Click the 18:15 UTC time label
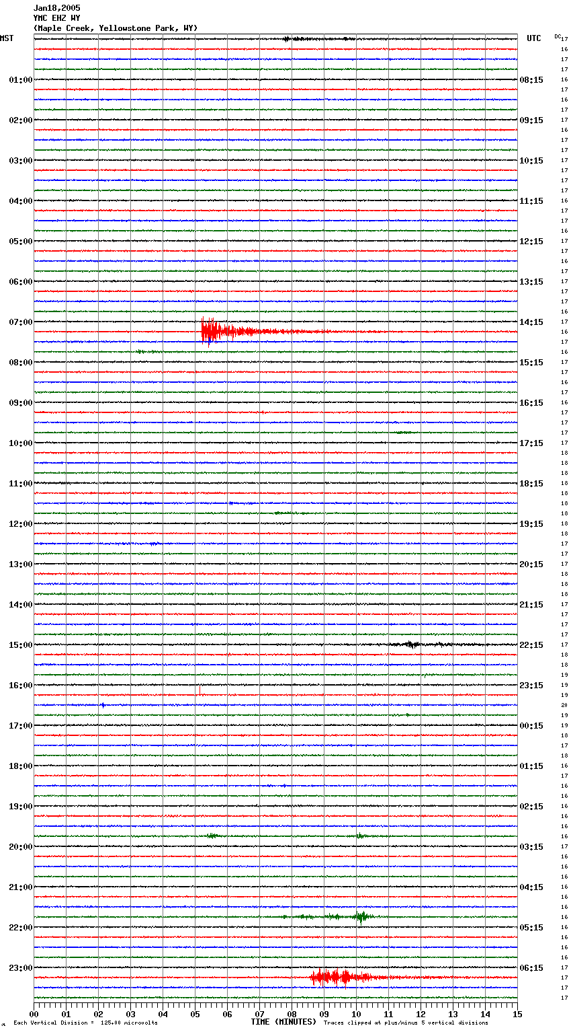Viewport: 571px width, 1032px height. 531,484
